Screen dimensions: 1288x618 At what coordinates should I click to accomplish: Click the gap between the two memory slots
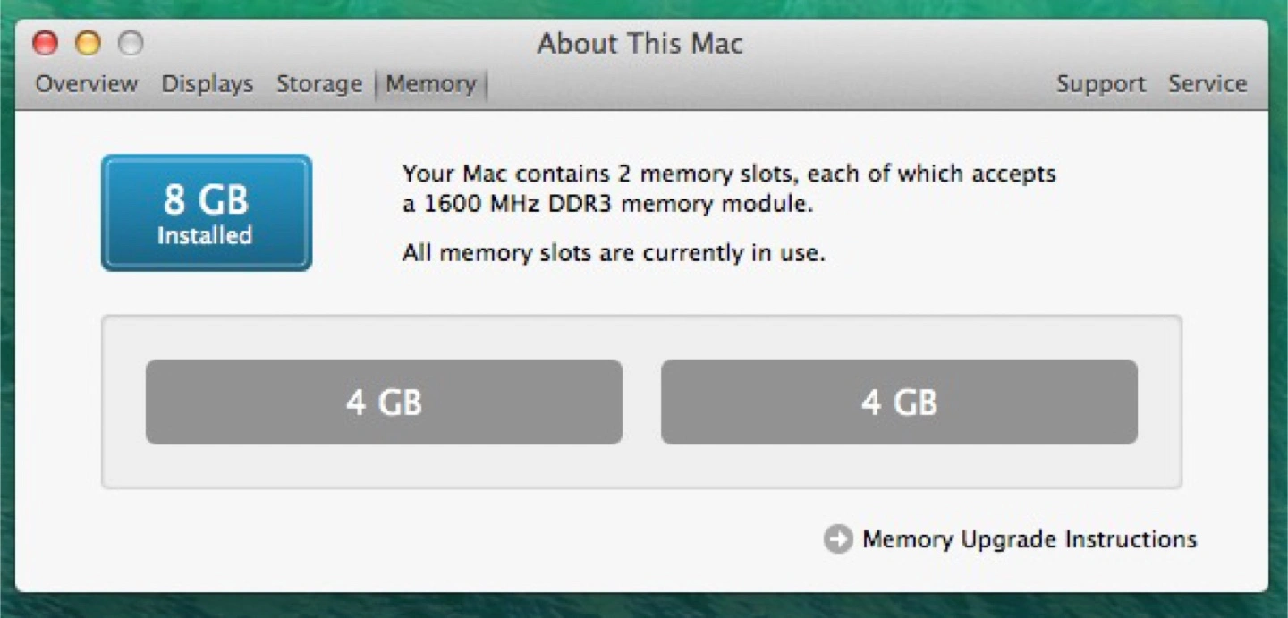coord(641,402)
